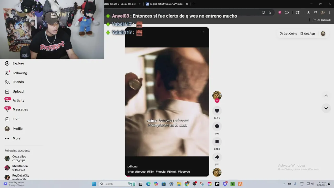Click the #Film hashtag
This screenshot has width=334, height=188.
(151, 172)
